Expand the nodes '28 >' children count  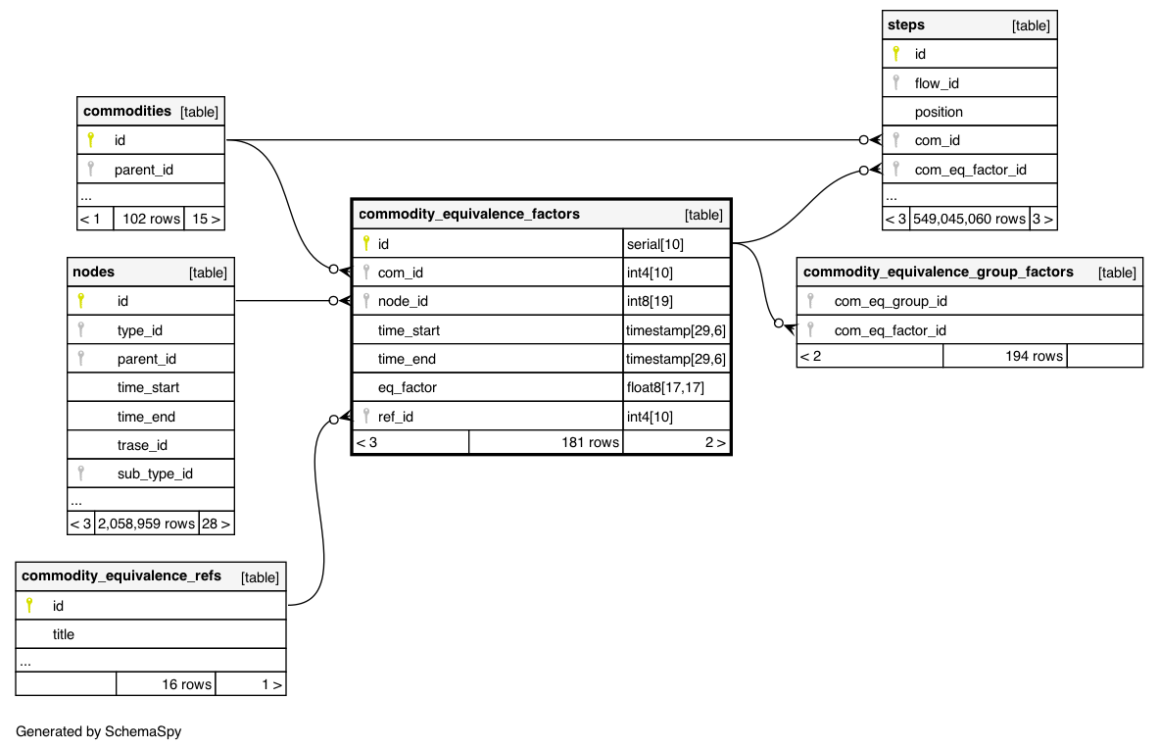pos(216,524)
